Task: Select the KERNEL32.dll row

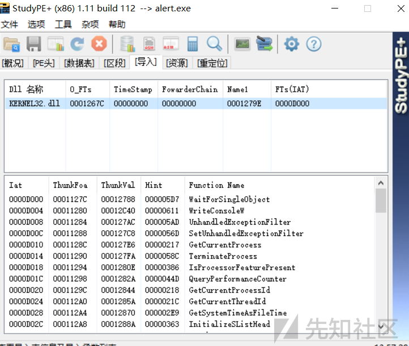Action: pyautogui.click(x=196, y=103)
